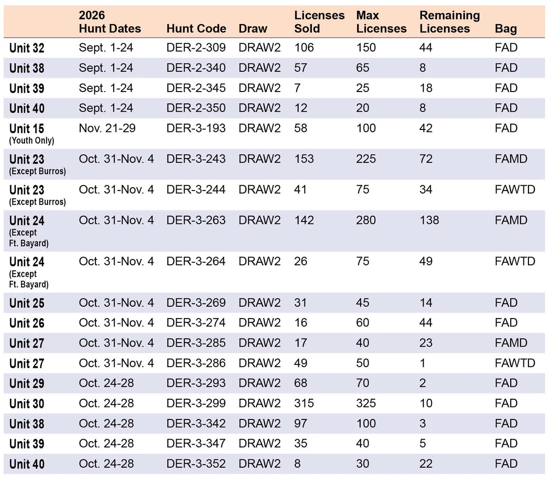Click licenses sold value 315
551x480 pixels.
(x=304, y=403)
